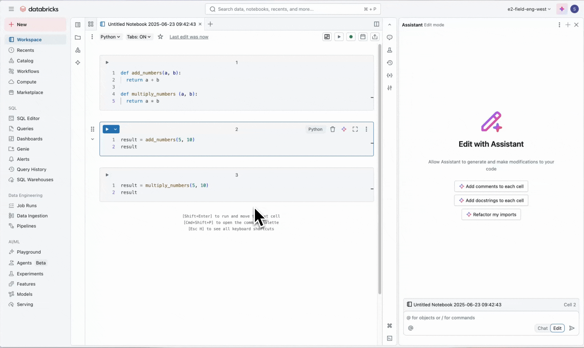
Task: Click the Last edit was now link
Action: 189,37
